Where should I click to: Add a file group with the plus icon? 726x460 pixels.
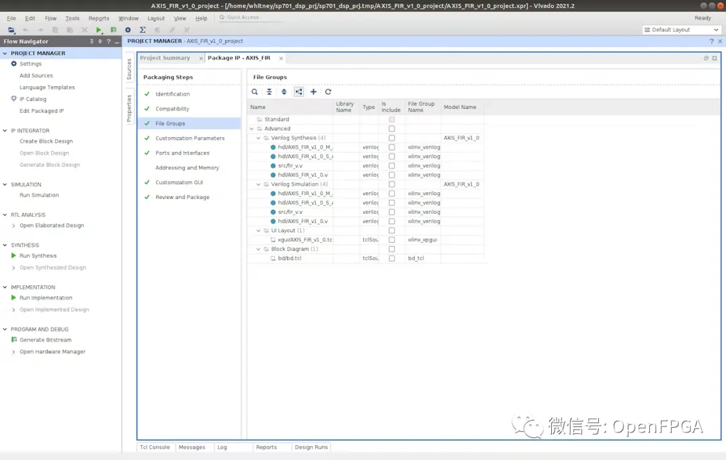313,91
